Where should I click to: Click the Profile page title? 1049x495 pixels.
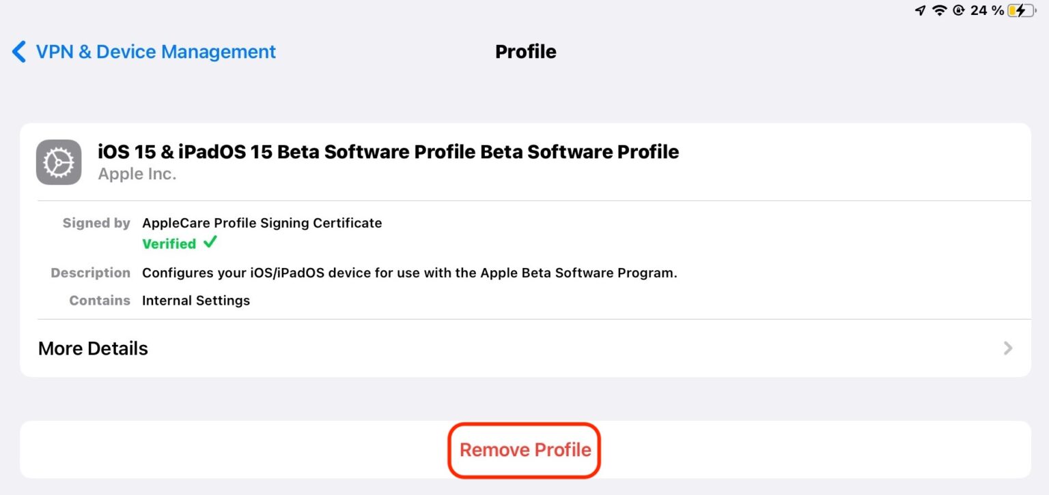click(525, 52)
